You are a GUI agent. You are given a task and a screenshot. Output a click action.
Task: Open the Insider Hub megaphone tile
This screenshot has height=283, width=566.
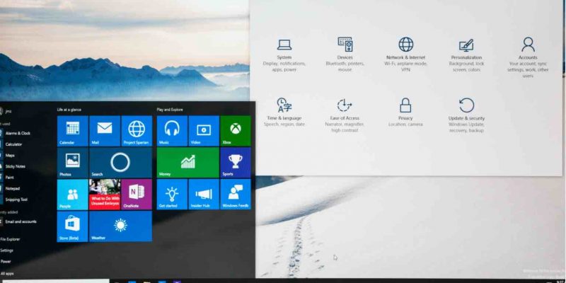204,194
